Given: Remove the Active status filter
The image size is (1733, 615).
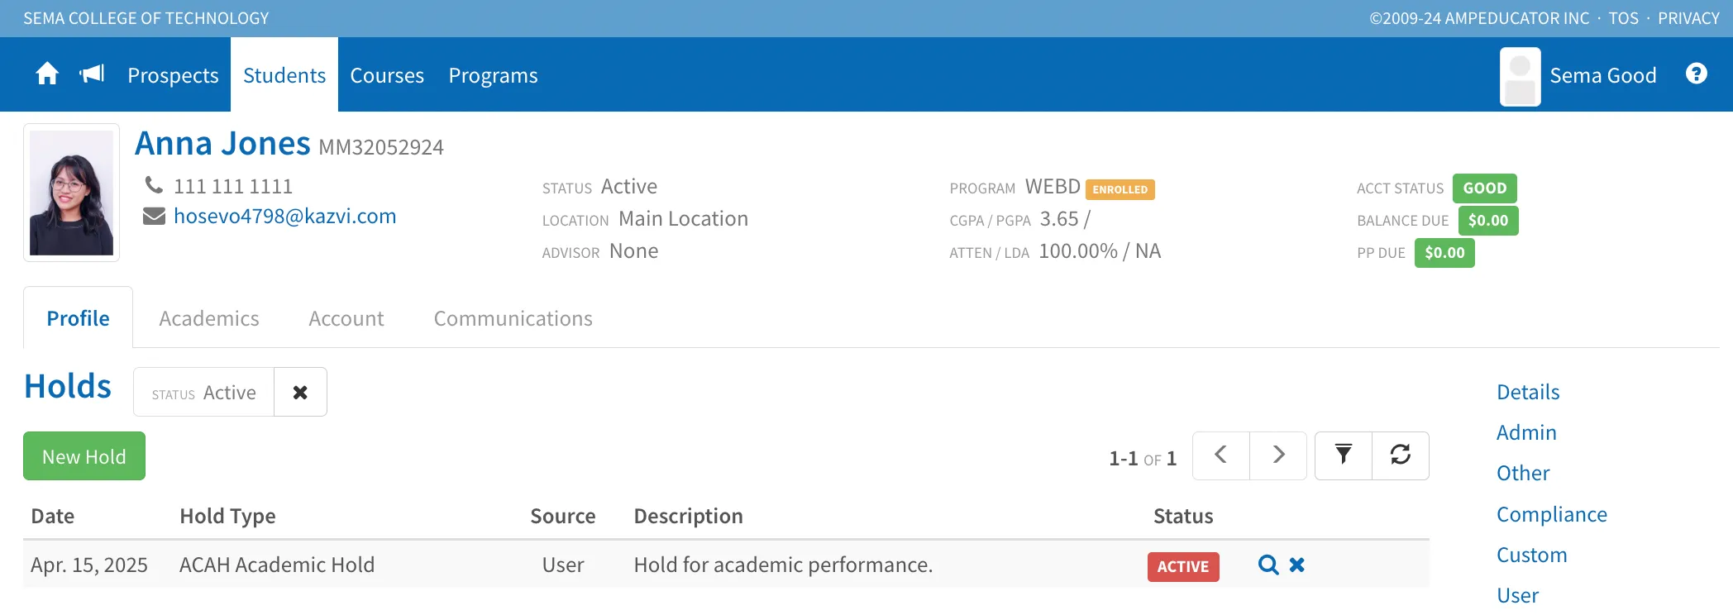Looking at the screenshot, I should pos(300,393).
